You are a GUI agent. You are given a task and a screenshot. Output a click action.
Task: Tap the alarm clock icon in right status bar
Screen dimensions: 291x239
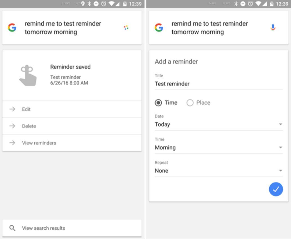click(x=251, y=4)
